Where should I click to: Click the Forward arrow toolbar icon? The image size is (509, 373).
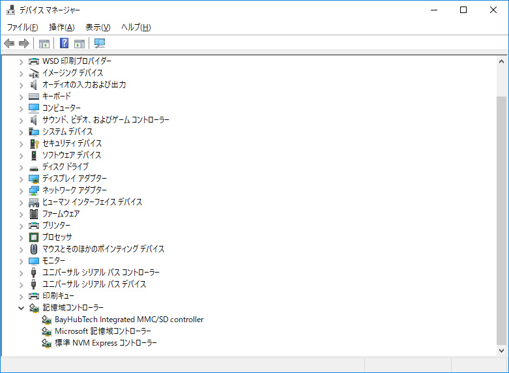click(x=24, y=43)
